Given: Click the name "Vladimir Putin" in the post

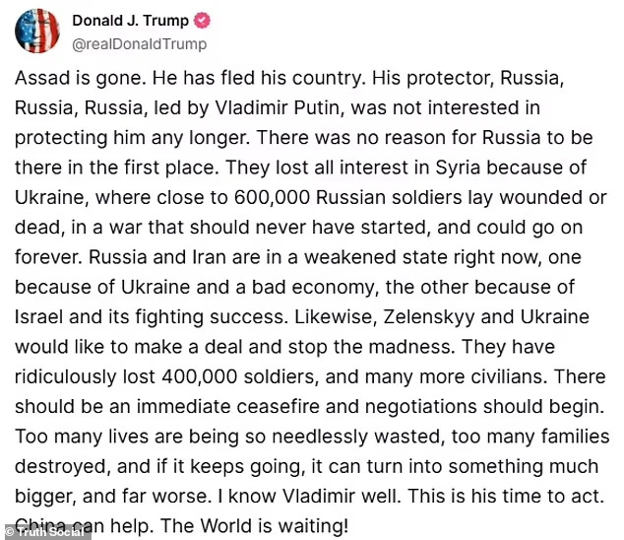Looking at the screenshot, I should (277, 107).
